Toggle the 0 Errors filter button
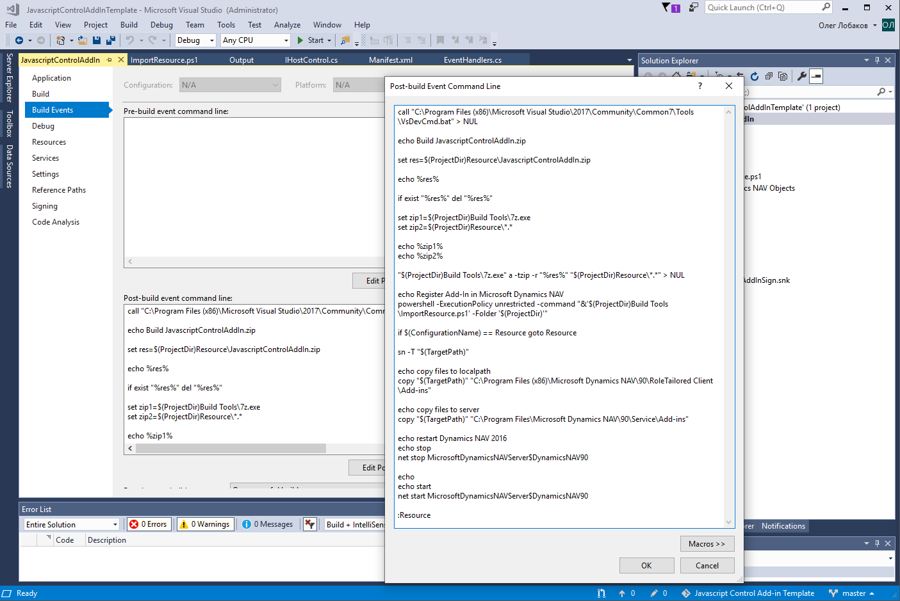 point(149,524)
